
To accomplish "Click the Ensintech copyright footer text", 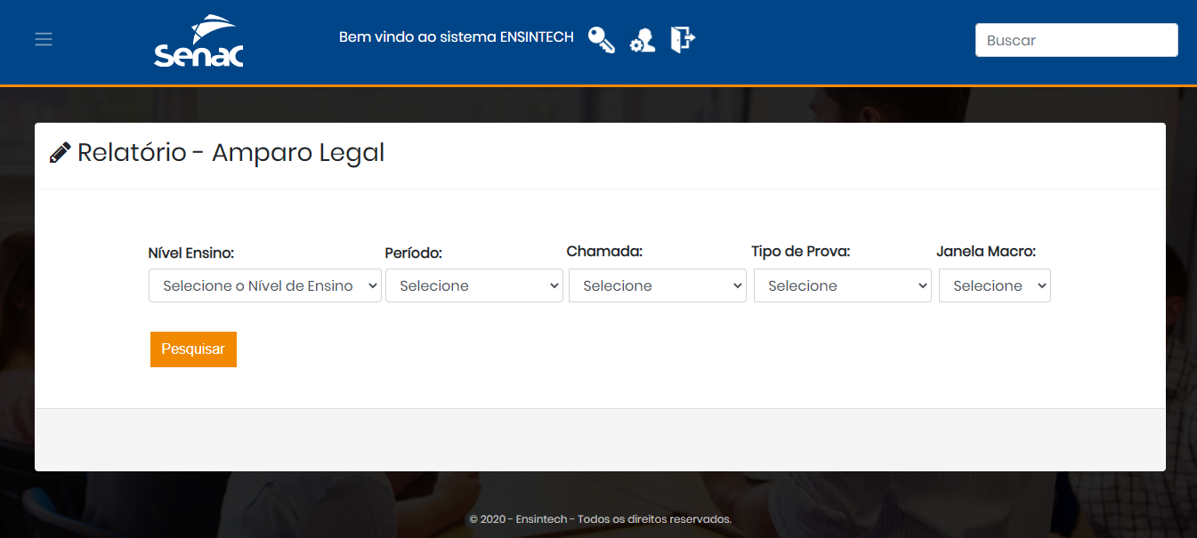I will tap(600, 519).
